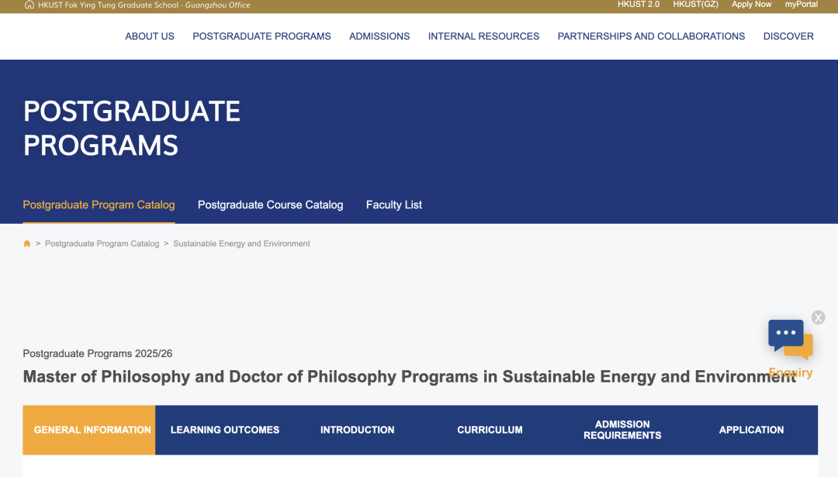Open the ABOUT US menu
The height and width of the screenshot is (477, 838).
(x=150, y=36)
